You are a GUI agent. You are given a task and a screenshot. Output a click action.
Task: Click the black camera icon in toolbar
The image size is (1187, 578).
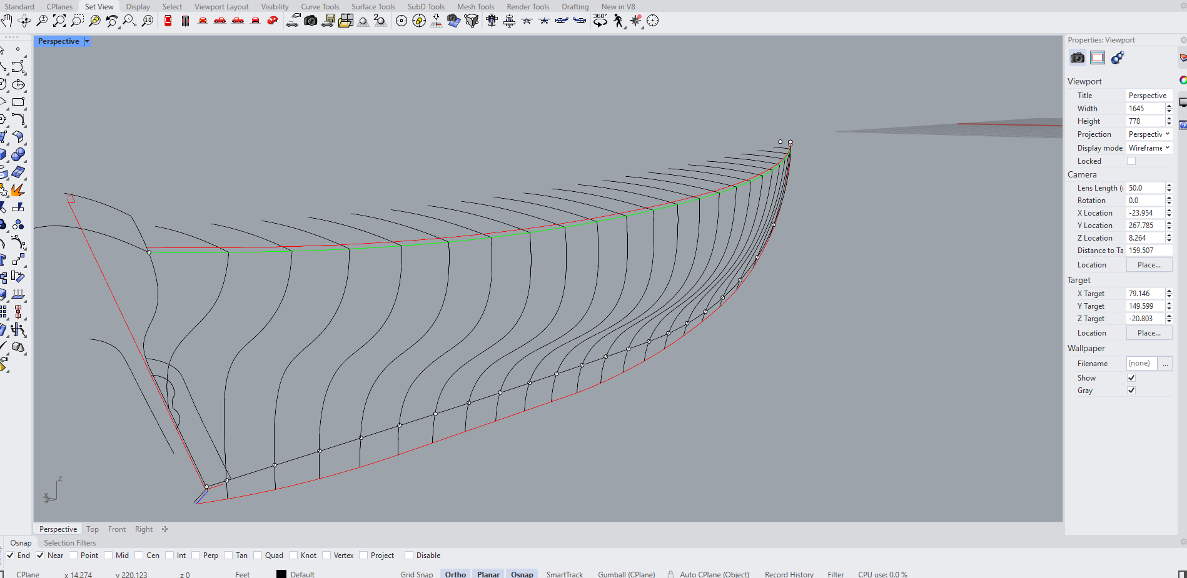[310, 21]
